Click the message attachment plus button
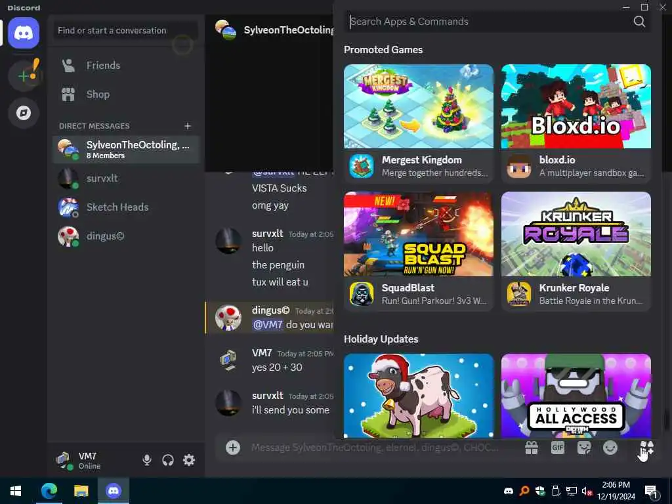The height and width of the screenshot is (504, 672). point(233,448)
